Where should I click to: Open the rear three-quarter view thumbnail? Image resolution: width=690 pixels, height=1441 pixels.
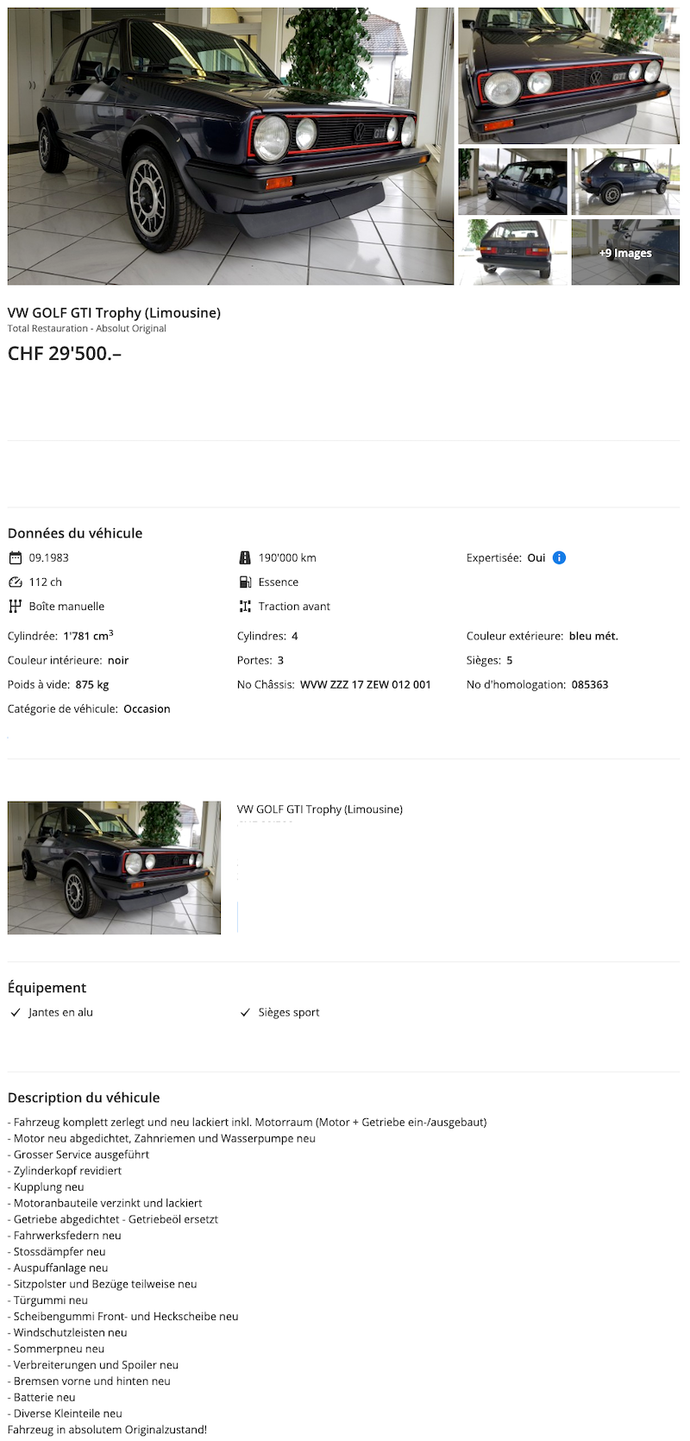[625, 181]
